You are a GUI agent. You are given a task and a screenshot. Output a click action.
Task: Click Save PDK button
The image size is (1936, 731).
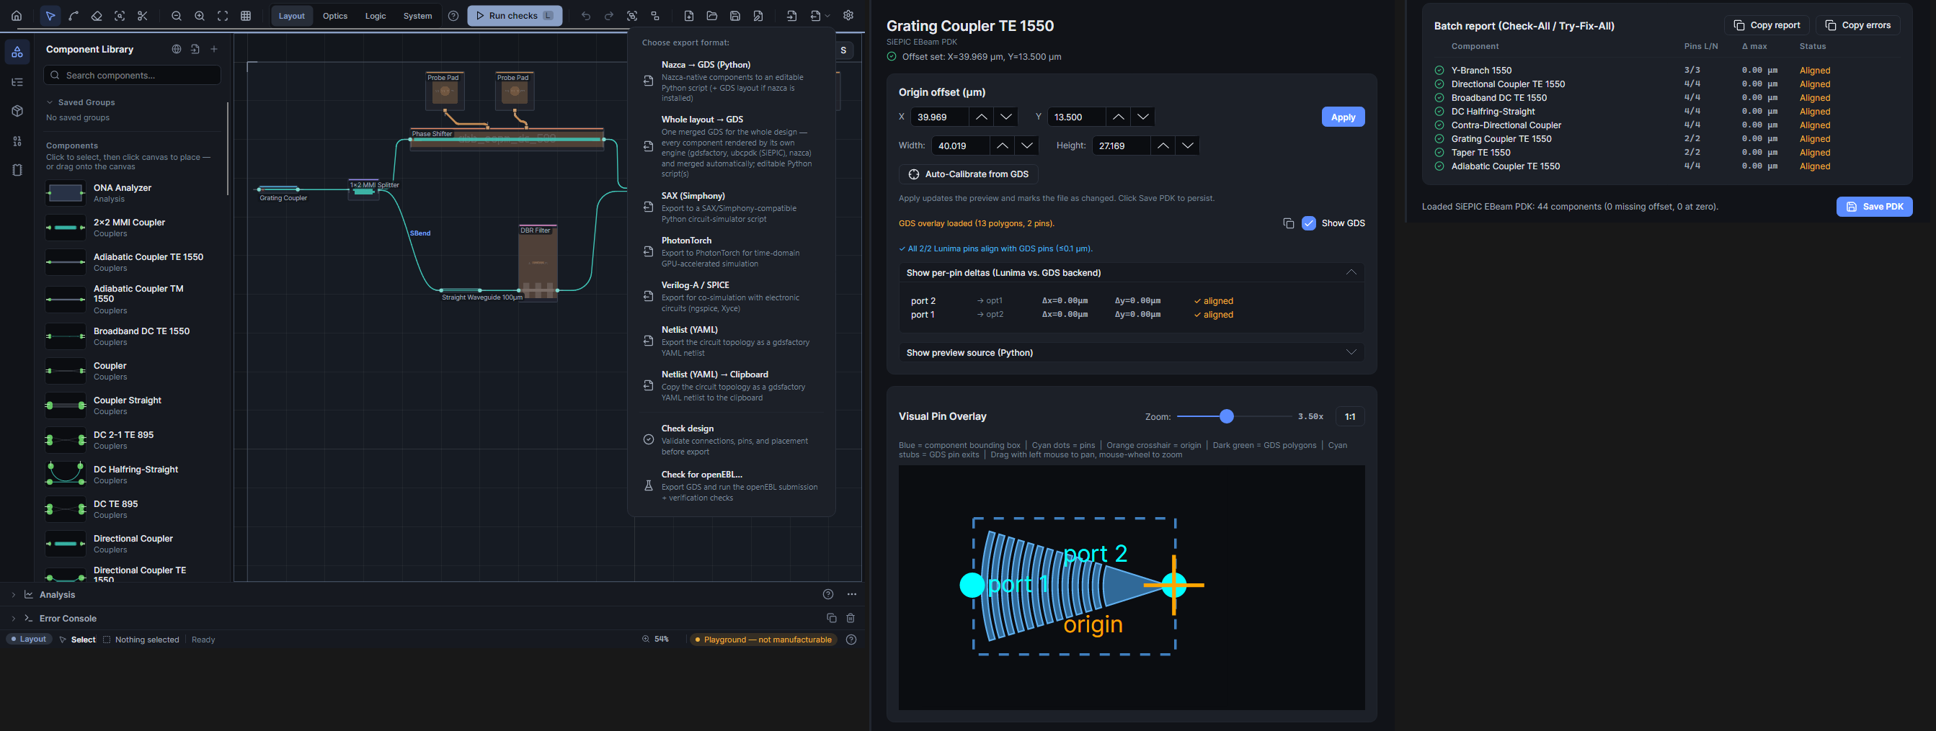click(1874, 207)
